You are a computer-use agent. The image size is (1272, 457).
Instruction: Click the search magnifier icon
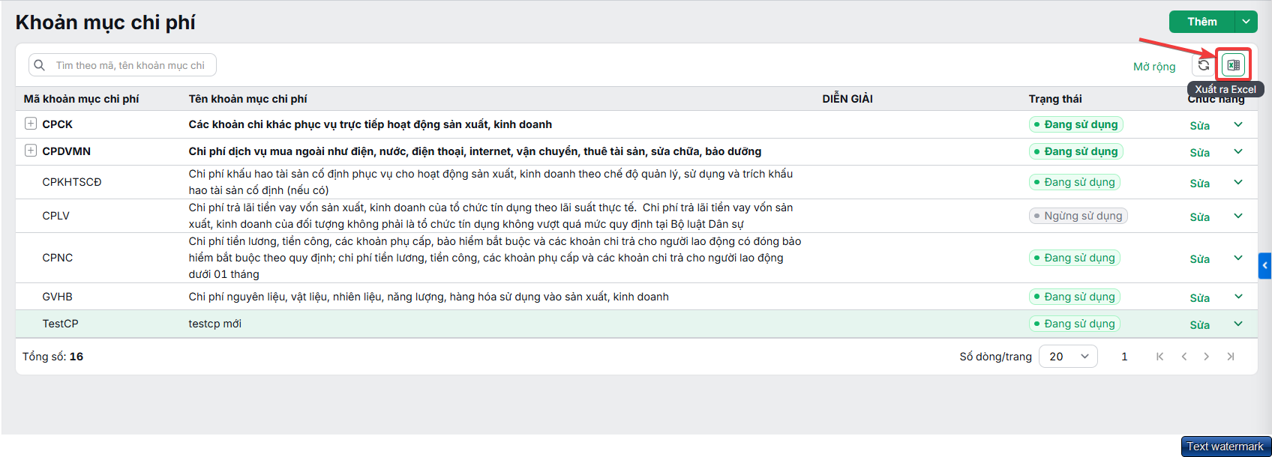(40, 65)
